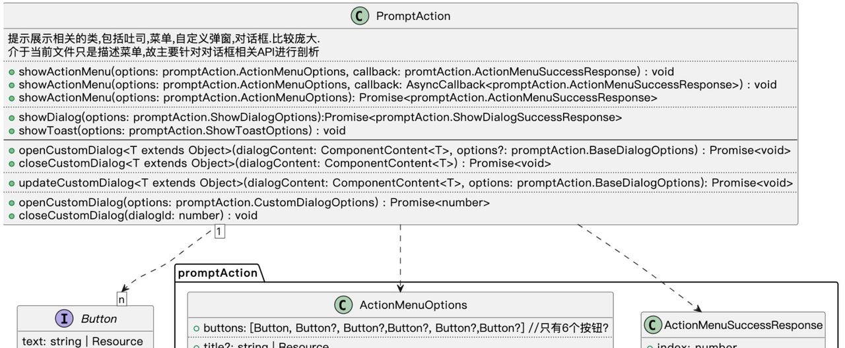Click the italic Button interface name
The height and width of the screenshot is (348, 845).
[x=99, y=319]
